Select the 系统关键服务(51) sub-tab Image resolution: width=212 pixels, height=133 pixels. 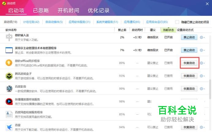pyautogui.click(x=107, y=22)
